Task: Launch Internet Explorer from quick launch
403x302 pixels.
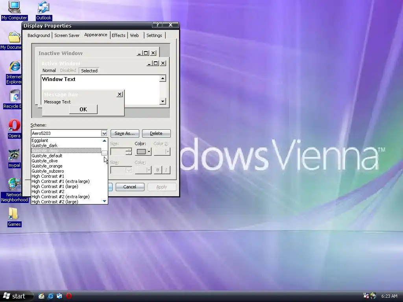Action: pyautogui.click(x=50, y=296)
